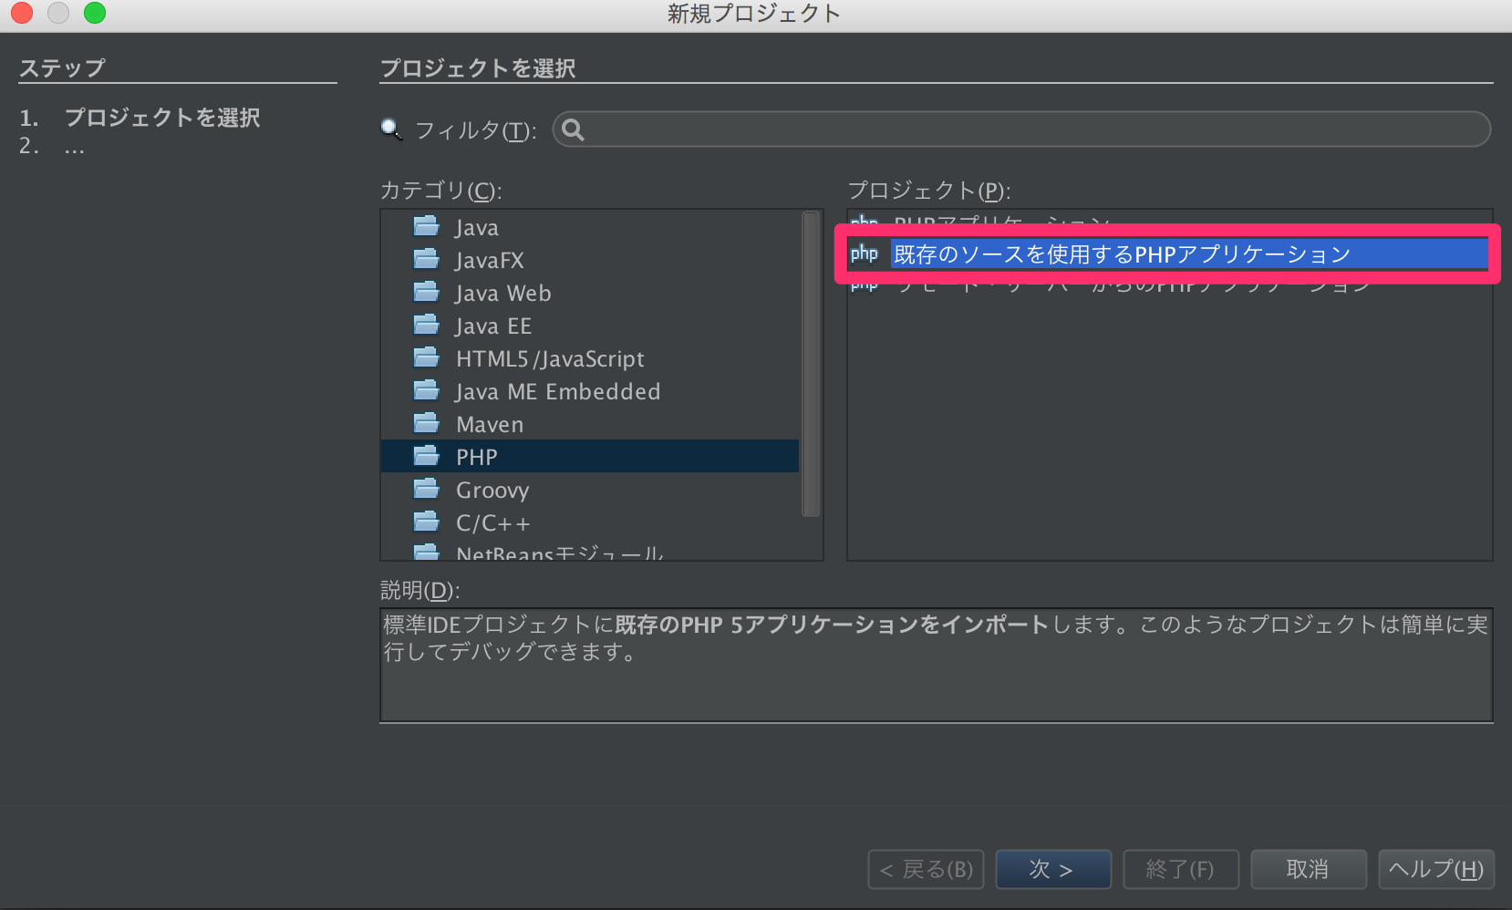1512x910 pixels.
Task: Select the C/C++ category
Action: (x=492, y=522)
